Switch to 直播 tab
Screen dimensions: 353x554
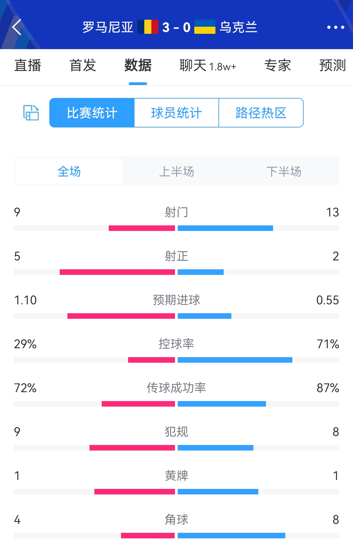click(x=28, y=65)
